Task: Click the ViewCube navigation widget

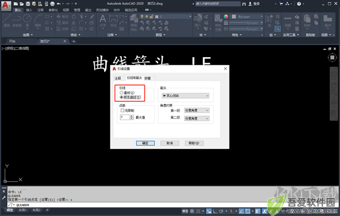Action: tap(332, 57)
